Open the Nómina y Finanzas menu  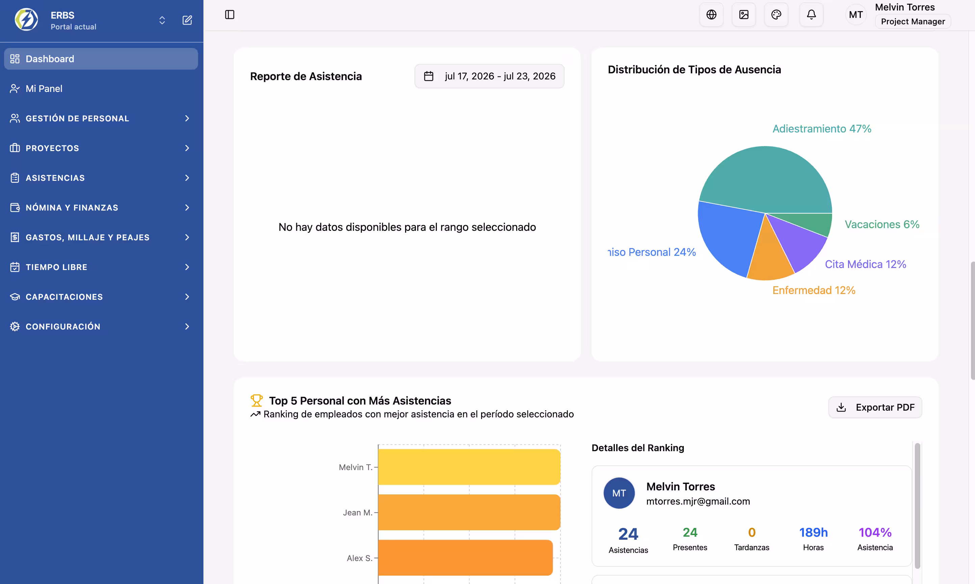click(101, 208)
